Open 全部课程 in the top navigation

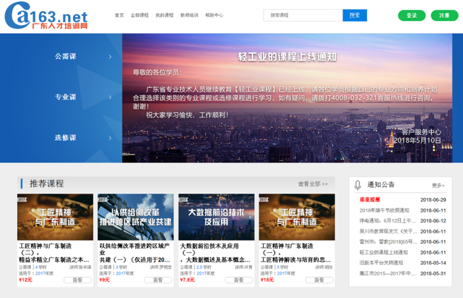[x=140, y=15]
